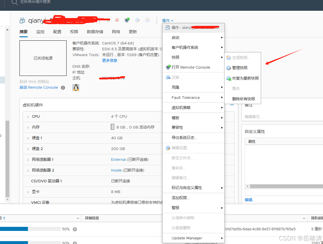The image size is (323, 244).
Task: Open the 警报 alarms submenu
Action: click(193, 208)
